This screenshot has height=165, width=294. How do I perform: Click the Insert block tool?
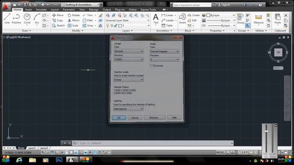[182, 19]
